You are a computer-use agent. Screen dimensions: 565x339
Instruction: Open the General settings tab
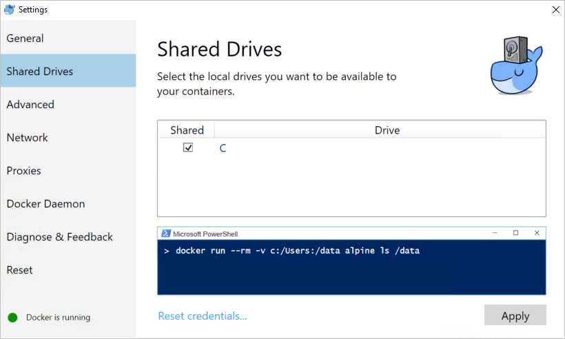point(68,38)
